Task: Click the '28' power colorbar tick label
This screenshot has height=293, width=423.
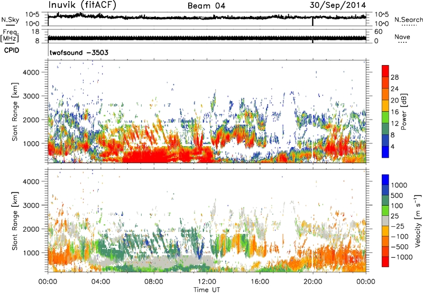Action: click(394, 77)
